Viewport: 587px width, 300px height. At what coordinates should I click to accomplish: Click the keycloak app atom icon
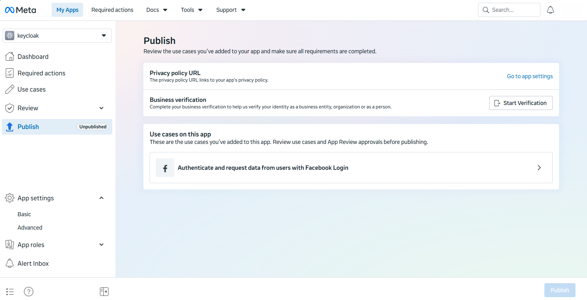(10, 36)
